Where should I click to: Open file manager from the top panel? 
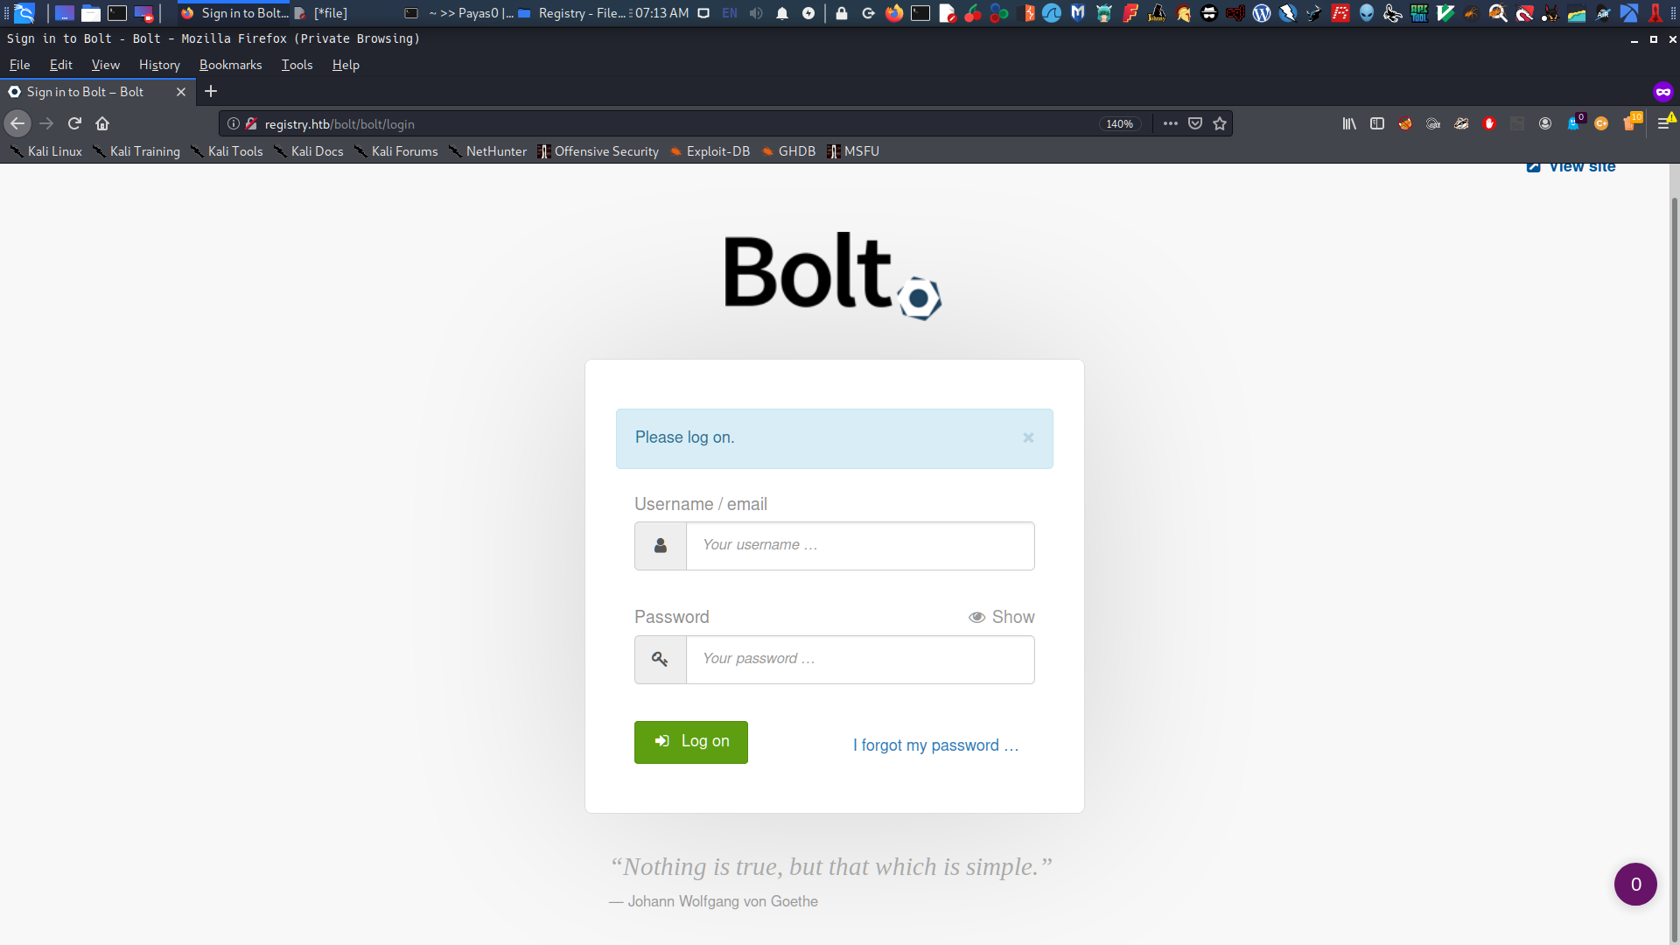[x=91, y=13]
